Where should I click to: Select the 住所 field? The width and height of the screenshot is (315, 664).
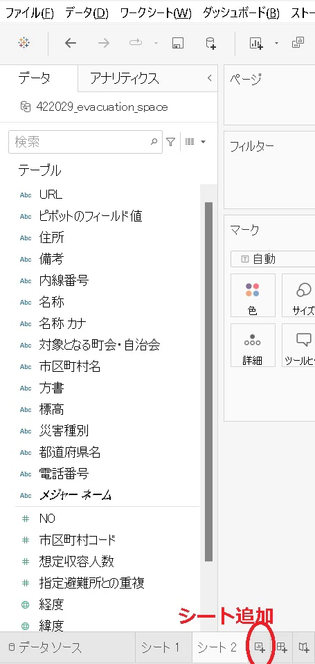pos(51,237)
